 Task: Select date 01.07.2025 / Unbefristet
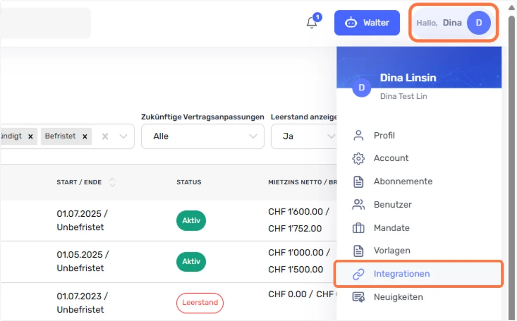pos(82,220)
